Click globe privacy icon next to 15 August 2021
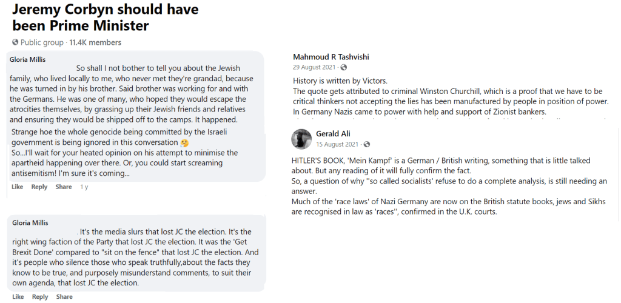This screenshot has height=303, width=621. pos(367,144)
